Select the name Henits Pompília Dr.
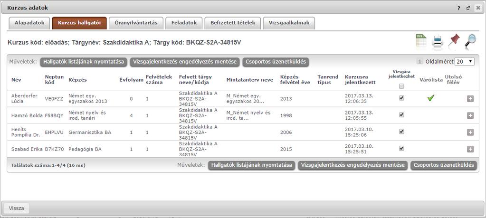Image resolution: width=486 pixels, height=218 pixels. click(x=26, y=132)
